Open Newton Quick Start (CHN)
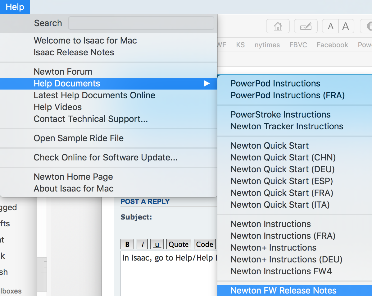The height and width of the screenshot is (296, 372). (x=295, y=158)
